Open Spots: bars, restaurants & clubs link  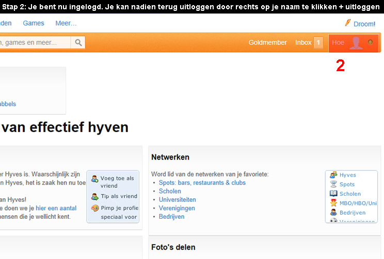202,183
